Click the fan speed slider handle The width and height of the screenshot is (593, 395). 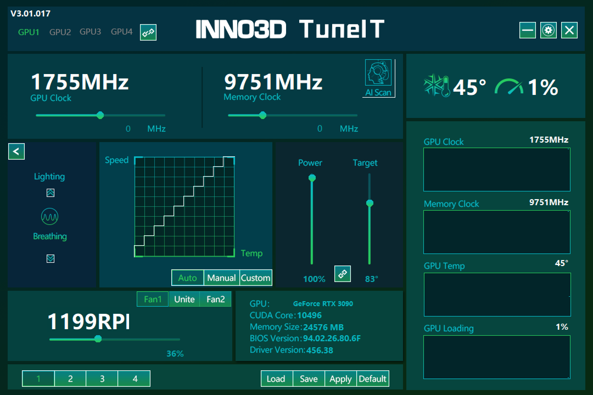pos(98,339)
